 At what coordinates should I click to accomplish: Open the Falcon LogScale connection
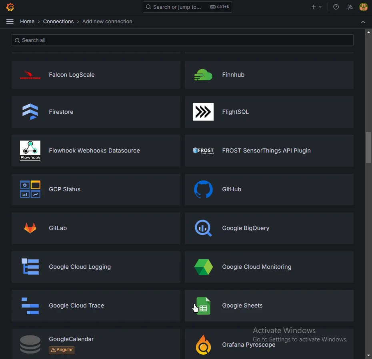coord(96,75)
